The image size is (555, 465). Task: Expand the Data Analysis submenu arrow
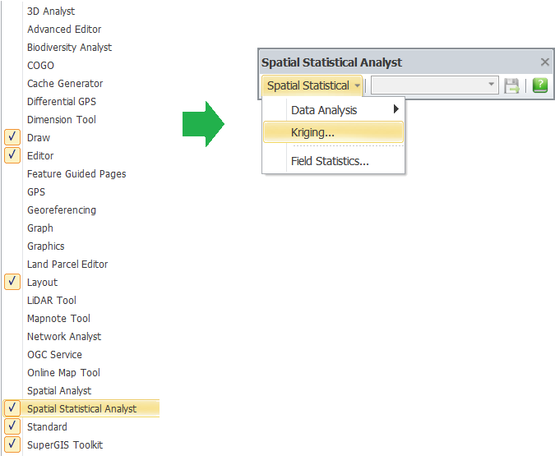point(396,109)
